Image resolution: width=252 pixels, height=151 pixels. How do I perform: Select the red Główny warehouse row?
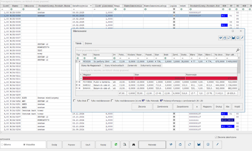click(x=160, y=78)
